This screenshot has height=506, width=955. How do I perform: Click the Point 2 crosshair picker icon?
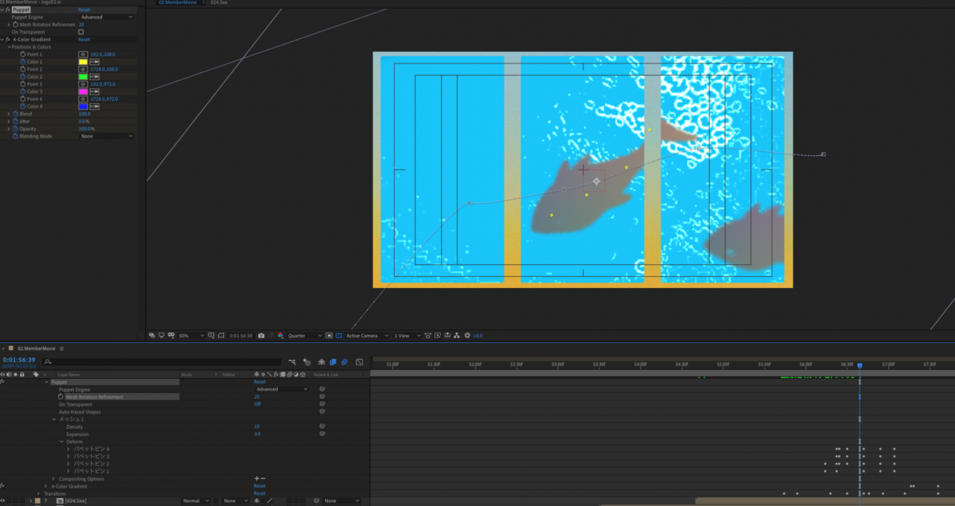pyautogui.click(x=83, y=69)
